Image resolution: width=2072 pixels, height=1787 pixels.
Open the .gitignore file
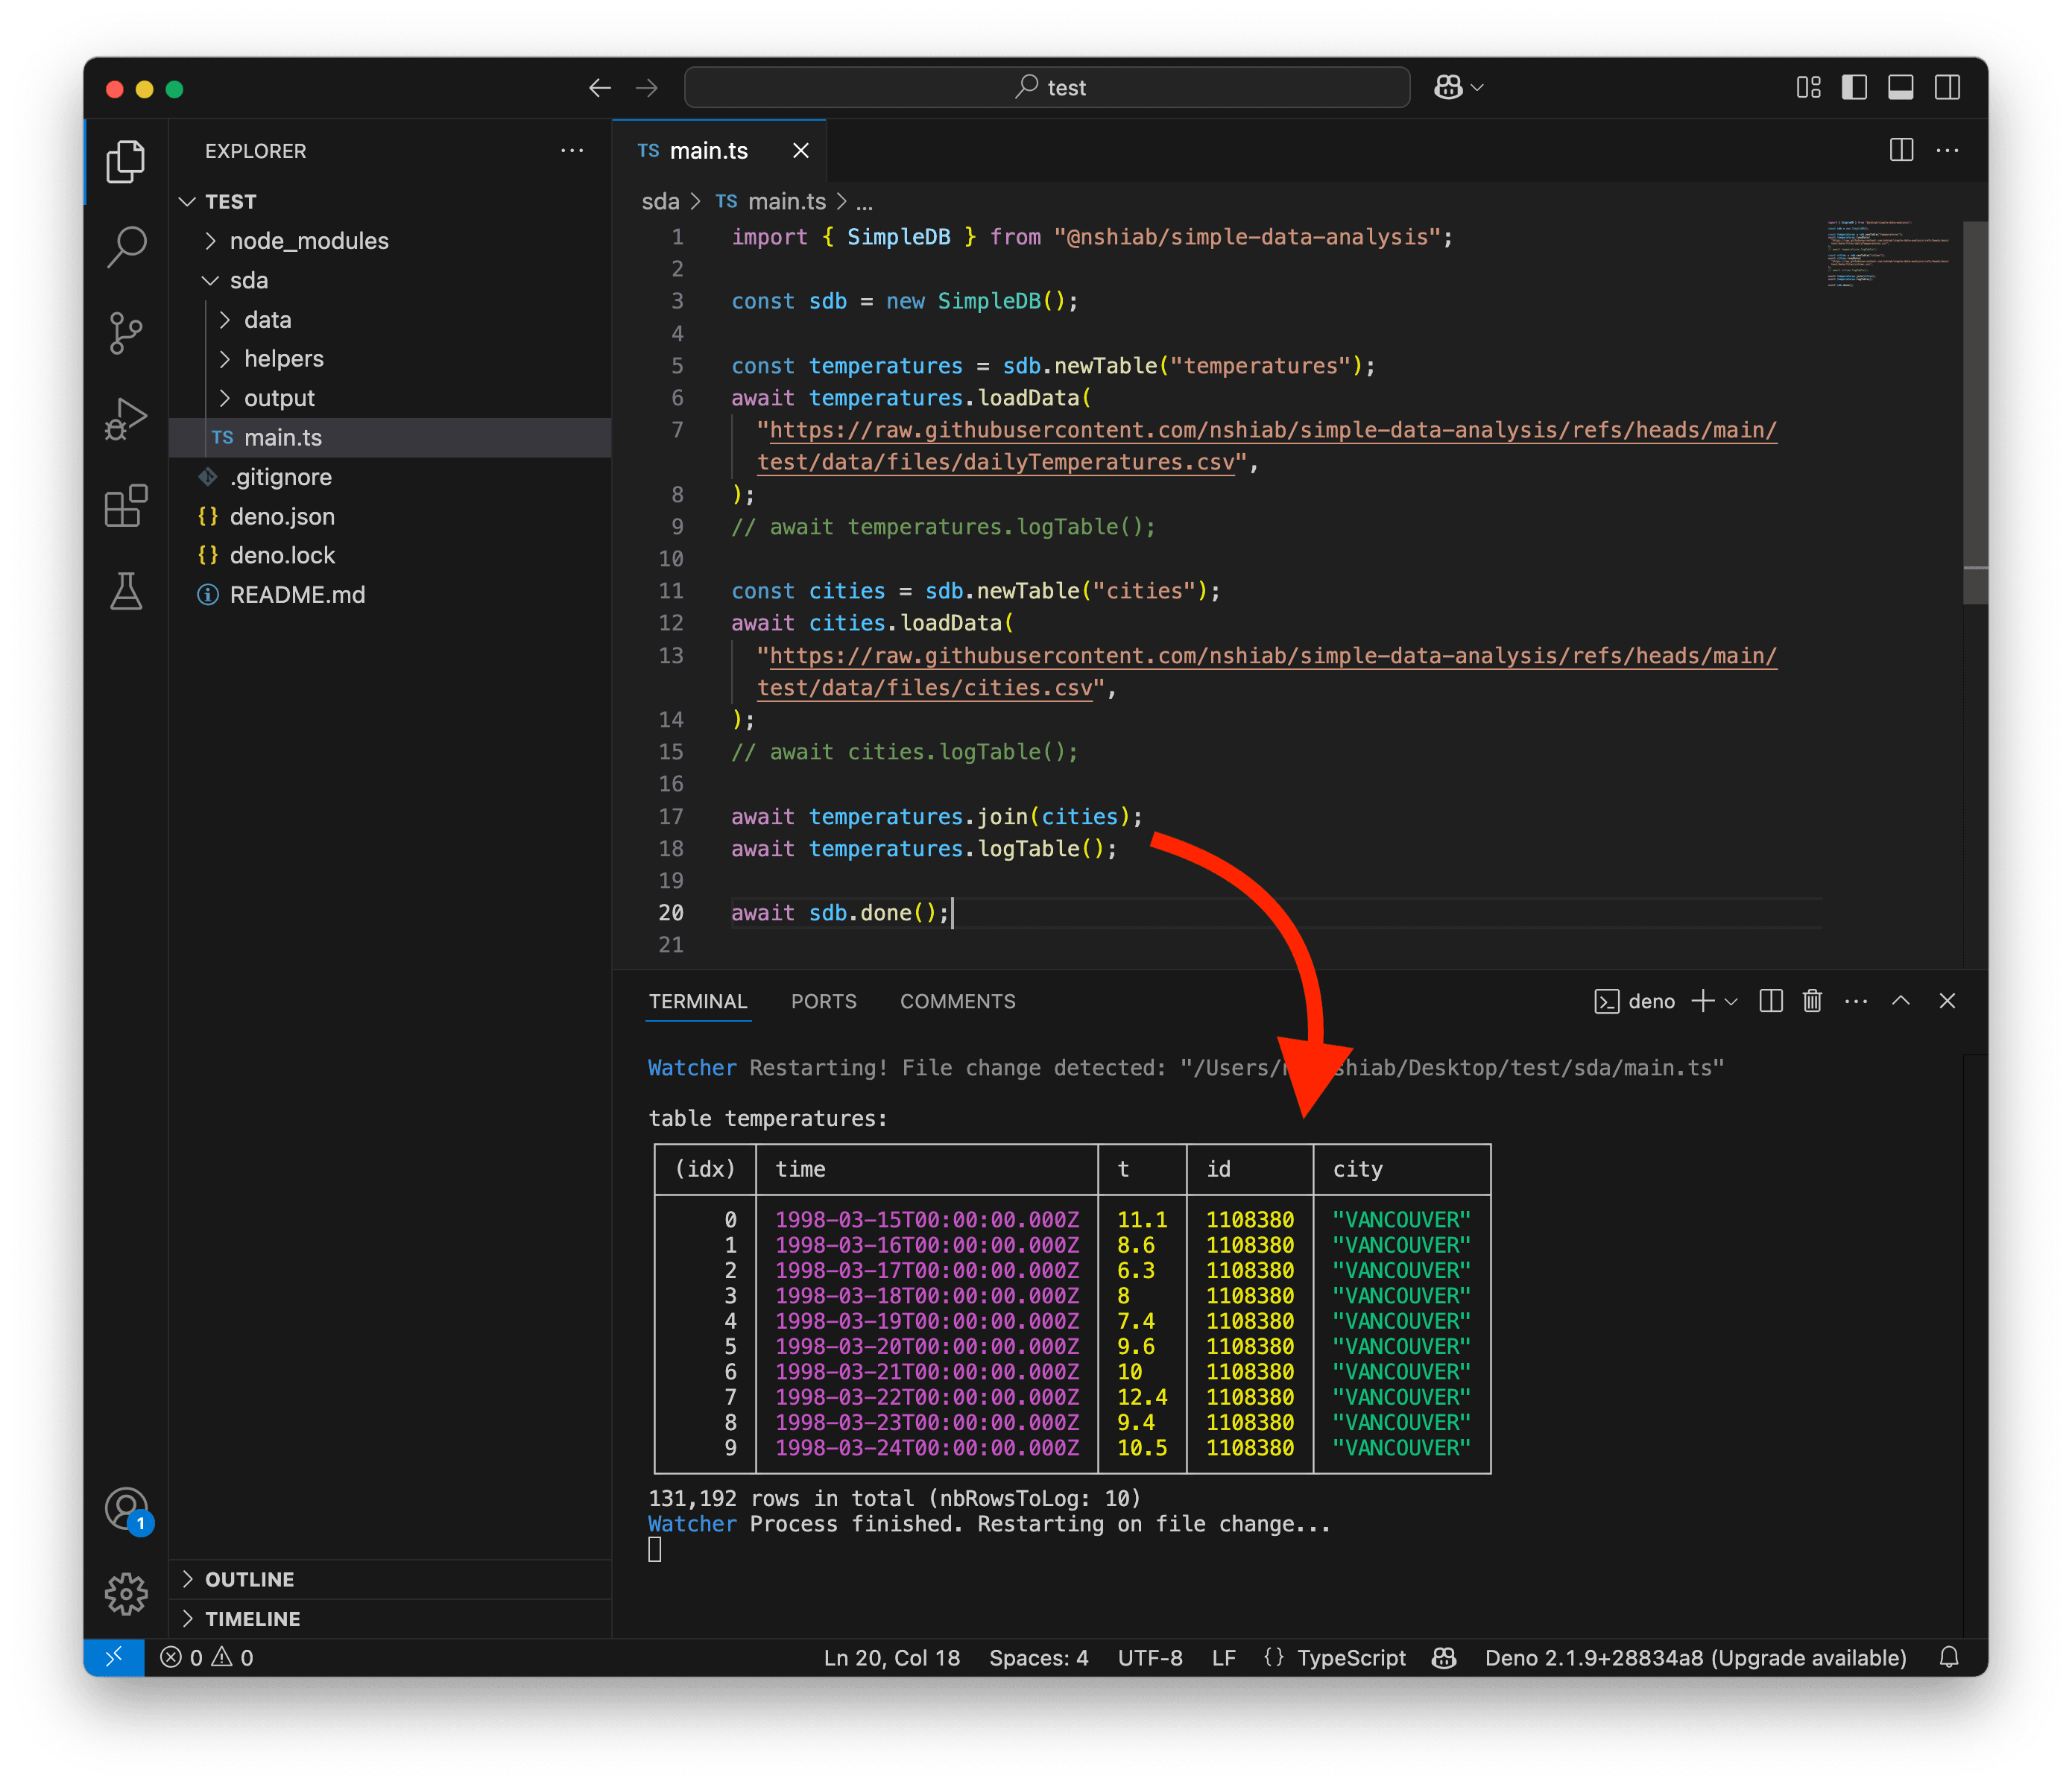coord(390,477)
